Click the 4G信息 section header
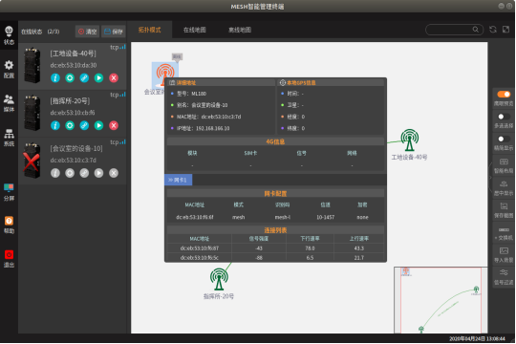This screenshot has height=344, width=516. pyautogui.click(x=275, y=141)
